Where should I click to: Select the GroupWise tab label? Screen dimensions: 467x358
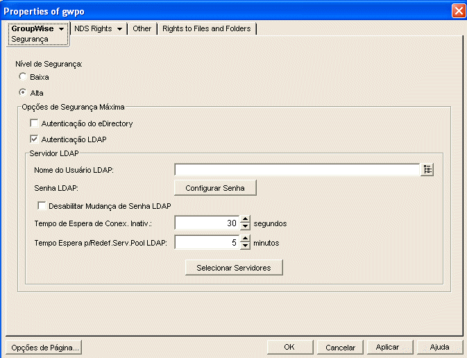(x=33, y=28)
